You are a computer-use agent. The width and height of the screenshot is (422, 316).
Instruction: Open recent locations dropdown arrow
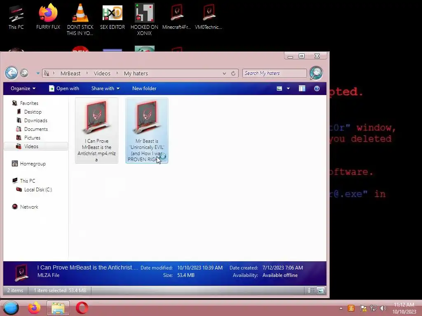pyautogui.click(x=38, y=73)
